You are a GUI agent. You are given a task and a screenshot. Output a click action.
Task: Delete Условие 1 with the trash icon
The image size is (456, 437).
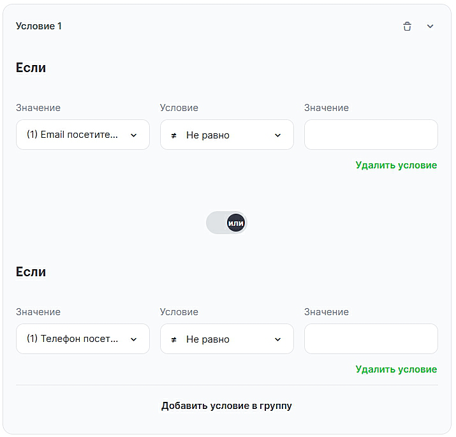(x=407, y=27)
